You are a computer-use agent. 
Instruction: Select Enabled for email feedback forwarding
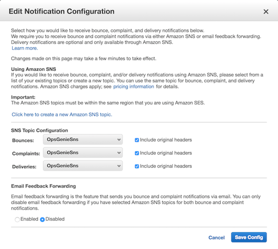point(17,219)
